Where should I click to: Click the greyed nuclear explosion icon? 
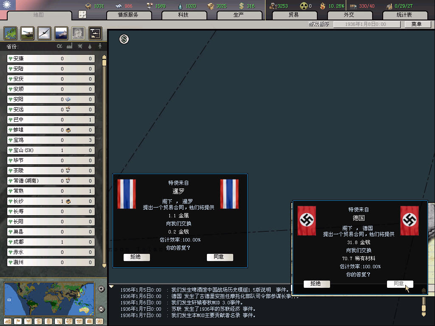[x=78, y=33]
